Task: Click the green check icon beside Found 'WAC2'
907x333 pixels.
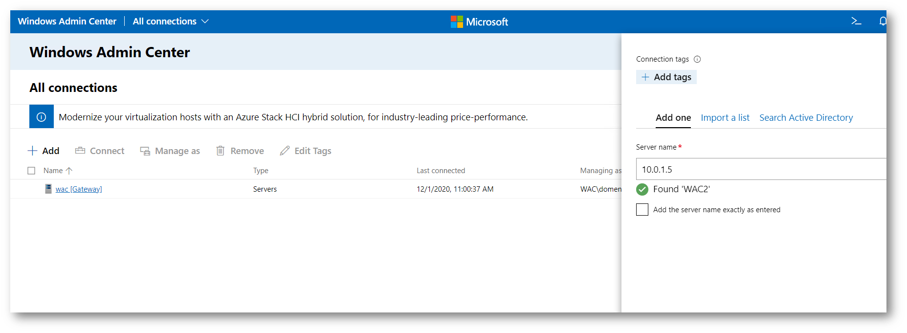Action: coord(642,189)
